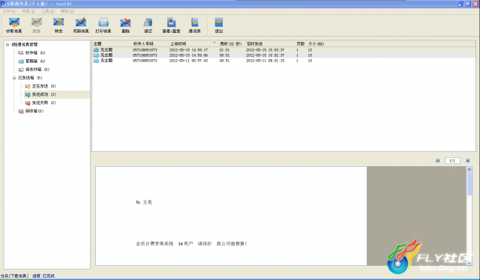Open the 帮助 menu
Screen dimensions: 480x280
67,11
